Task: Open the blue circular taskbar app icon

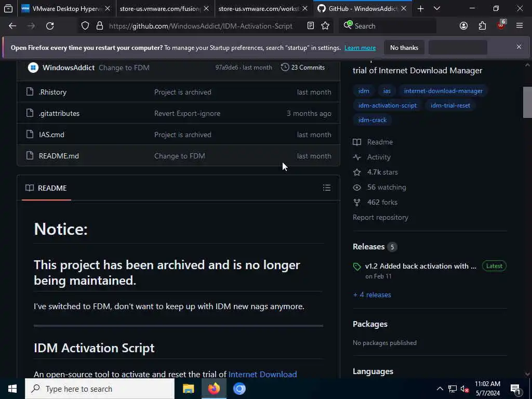Action: [x=239, y=389]
